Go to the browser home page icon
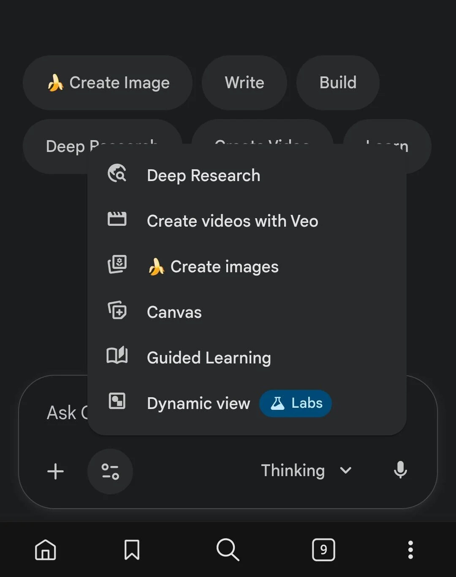Image resolution: width=456 pixels, height=577 pixels. click(46, 550)
